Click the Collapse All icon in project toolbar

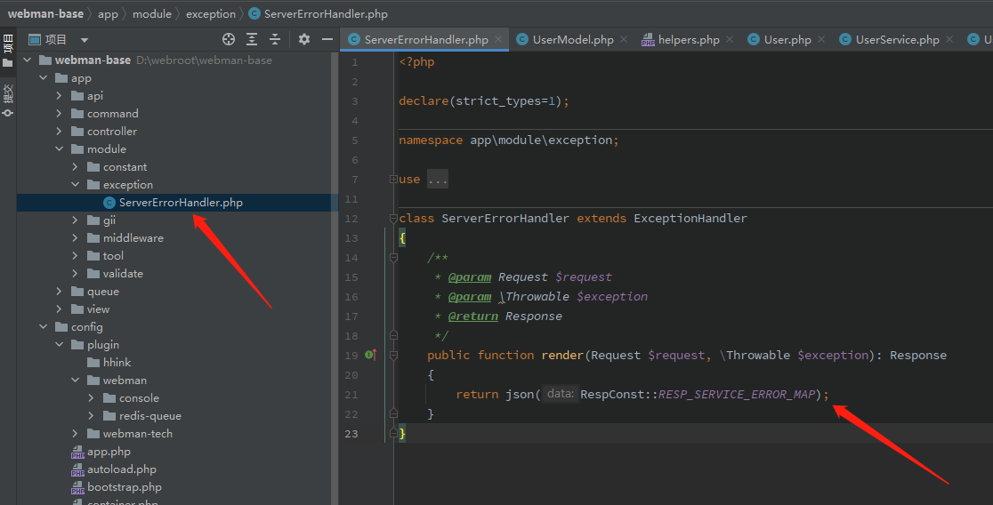pyautogui.click(x=275, y=39)
